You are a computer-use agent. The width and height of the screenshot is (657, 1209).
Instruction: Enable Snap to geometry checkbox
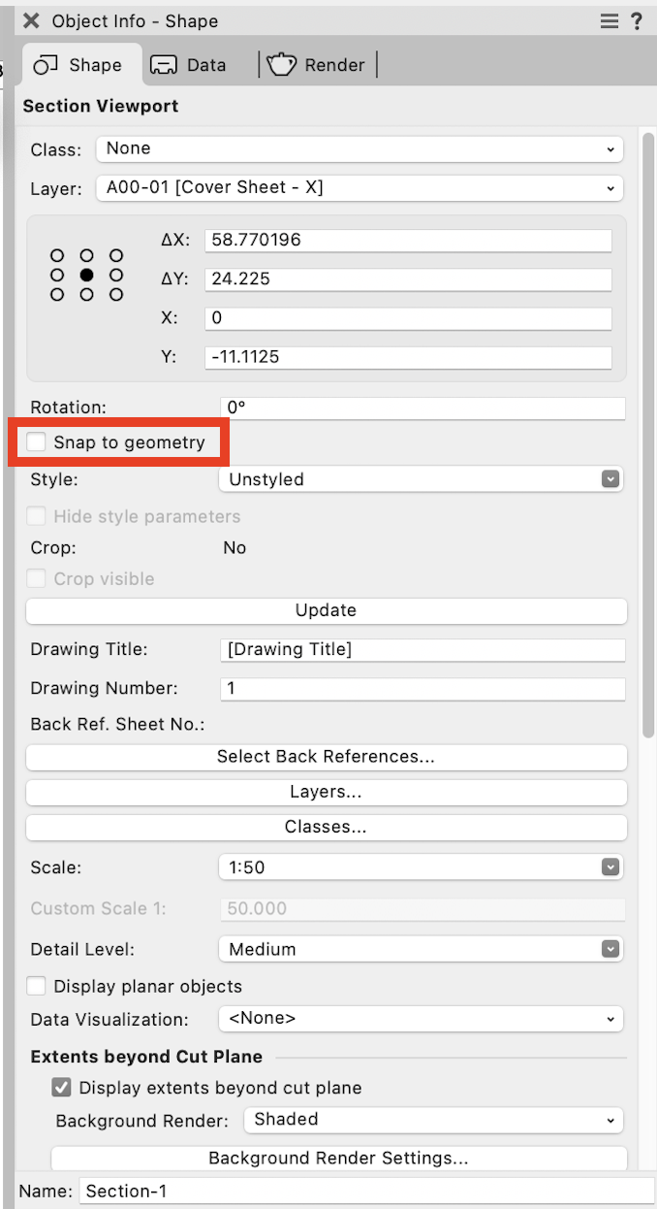(37, 442)
